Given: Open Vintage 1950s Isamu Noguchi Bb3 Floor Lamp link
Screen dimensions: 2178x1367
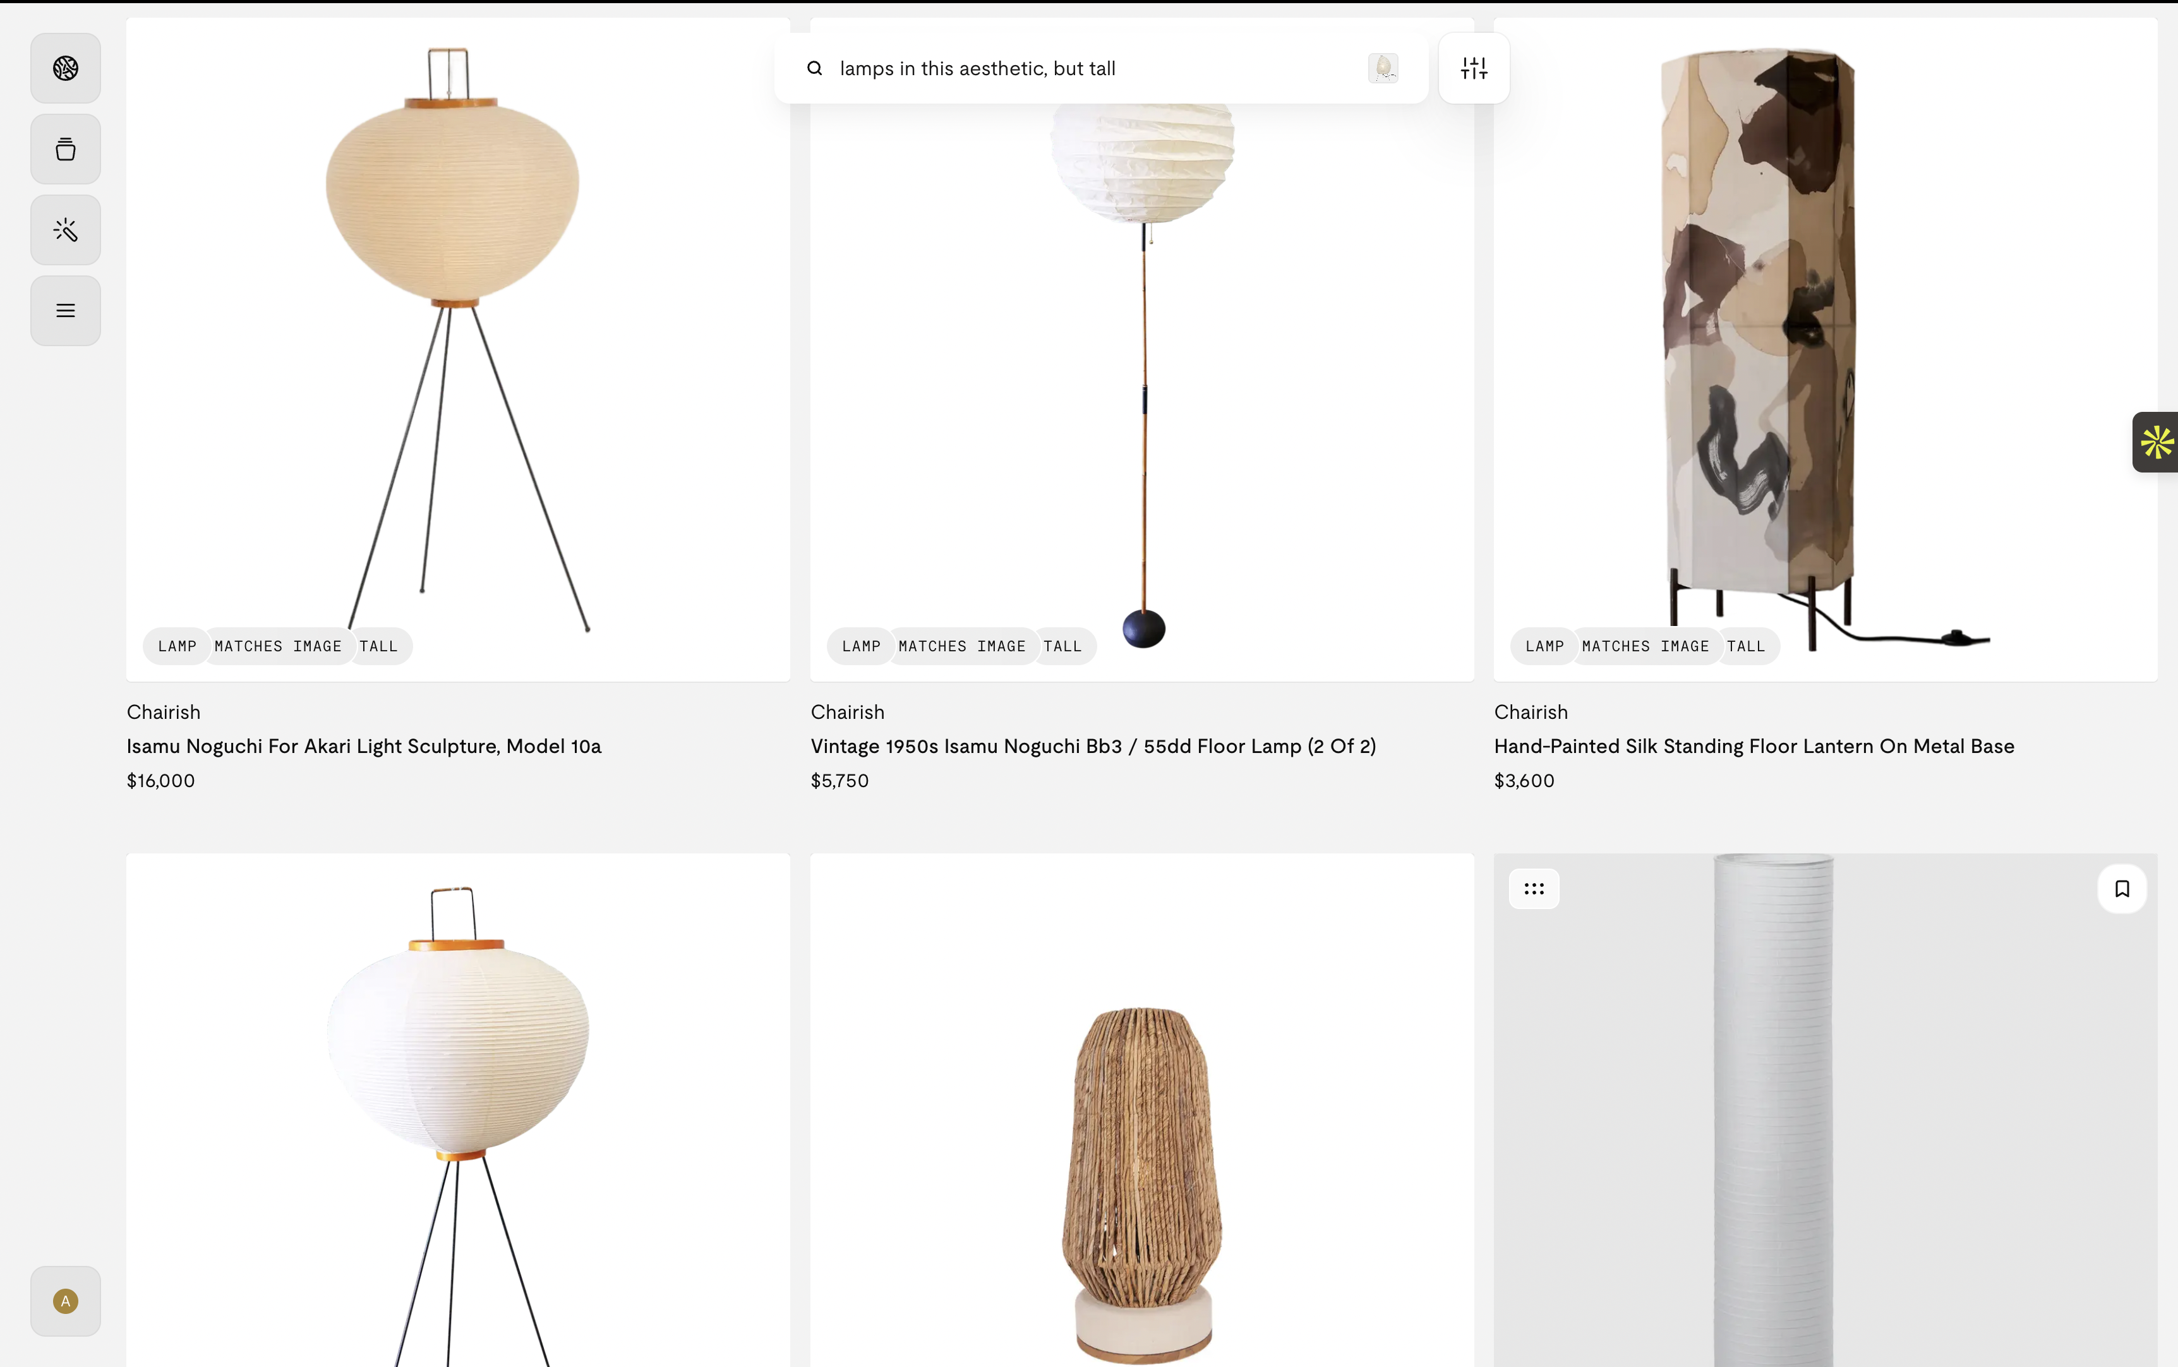Looking at the screenshot, I should [x=1093, y=746].
